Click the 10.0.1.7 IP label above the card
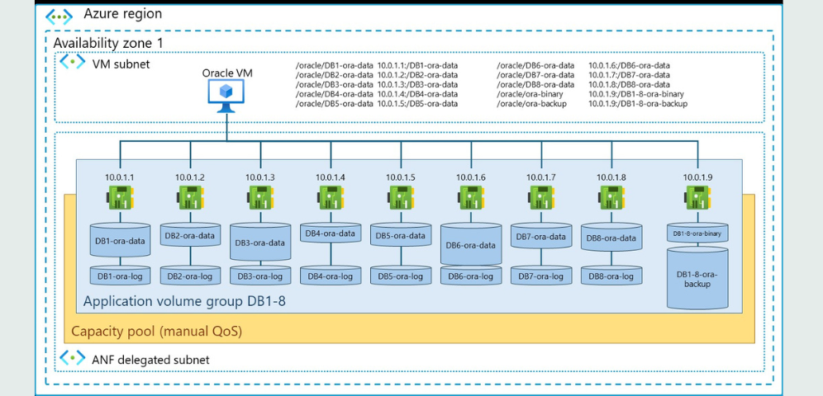 [541, 177]
